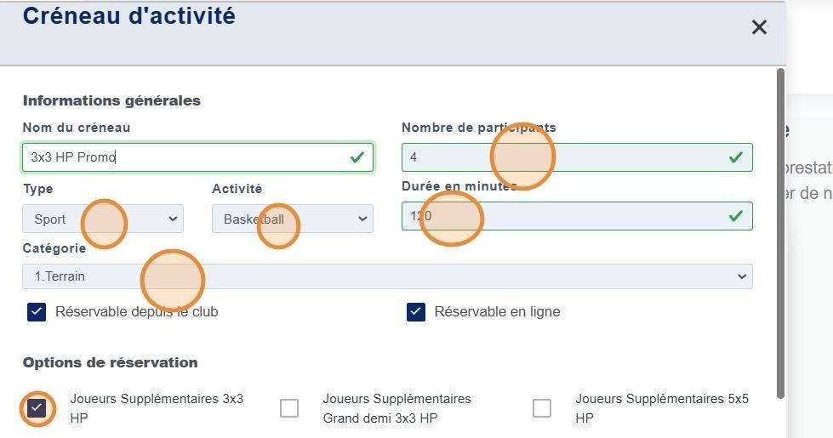Open the Catégorie dropdown showing 1.Terrain
This screenshot has height=438, width=833.
point(387,276)
